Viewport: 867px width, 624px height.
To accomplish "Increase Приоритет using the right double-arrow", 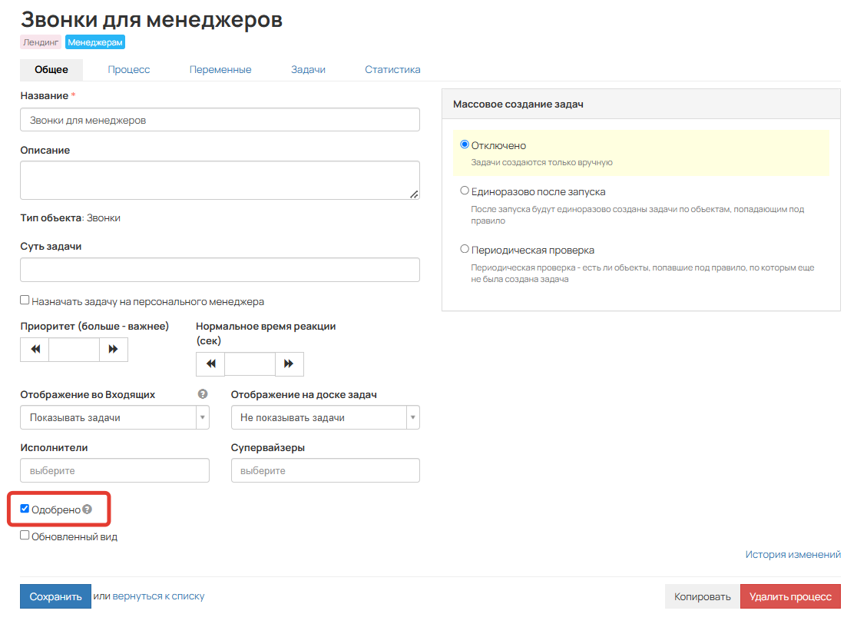I will click(113, 349).
